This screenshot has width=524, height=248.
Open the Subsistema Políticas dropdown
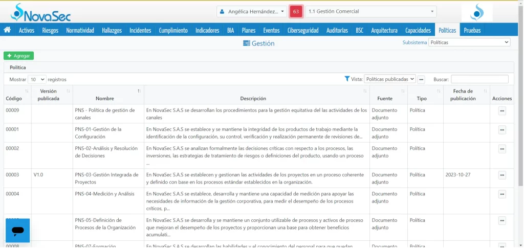pyautogui.click(x=469, y=42)
